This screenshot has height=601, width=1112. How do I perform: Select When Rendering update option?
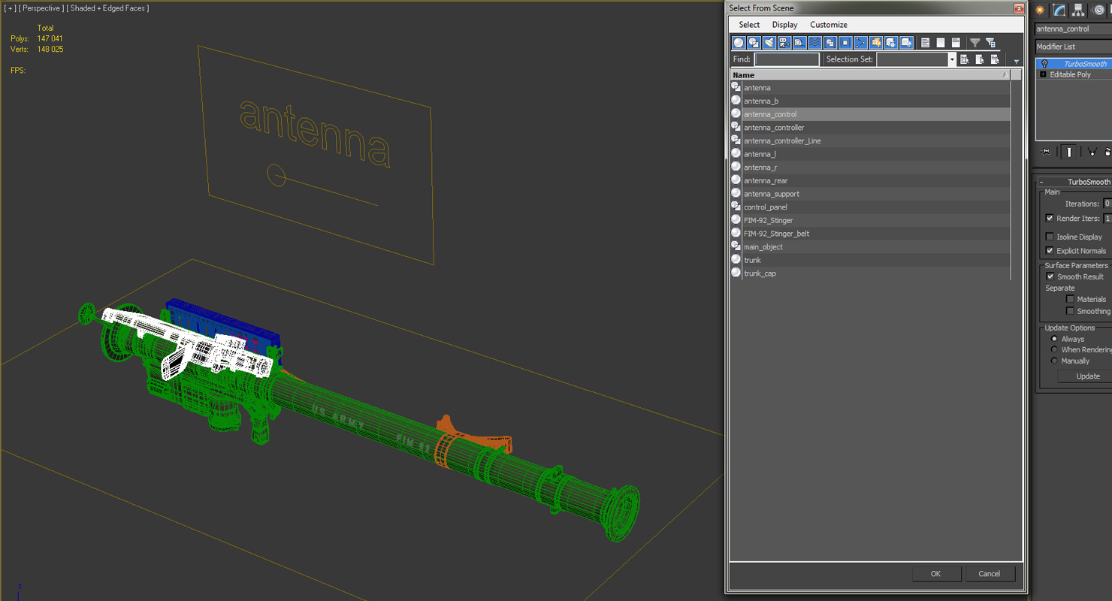(x=1054, y=350)
